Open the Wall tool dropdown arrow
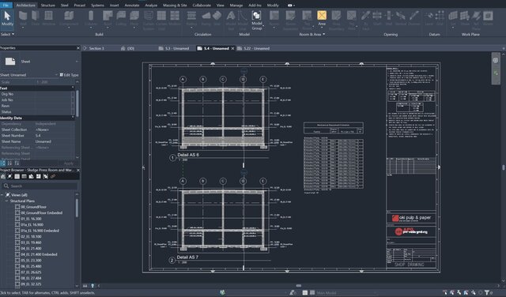 (23, 28)
